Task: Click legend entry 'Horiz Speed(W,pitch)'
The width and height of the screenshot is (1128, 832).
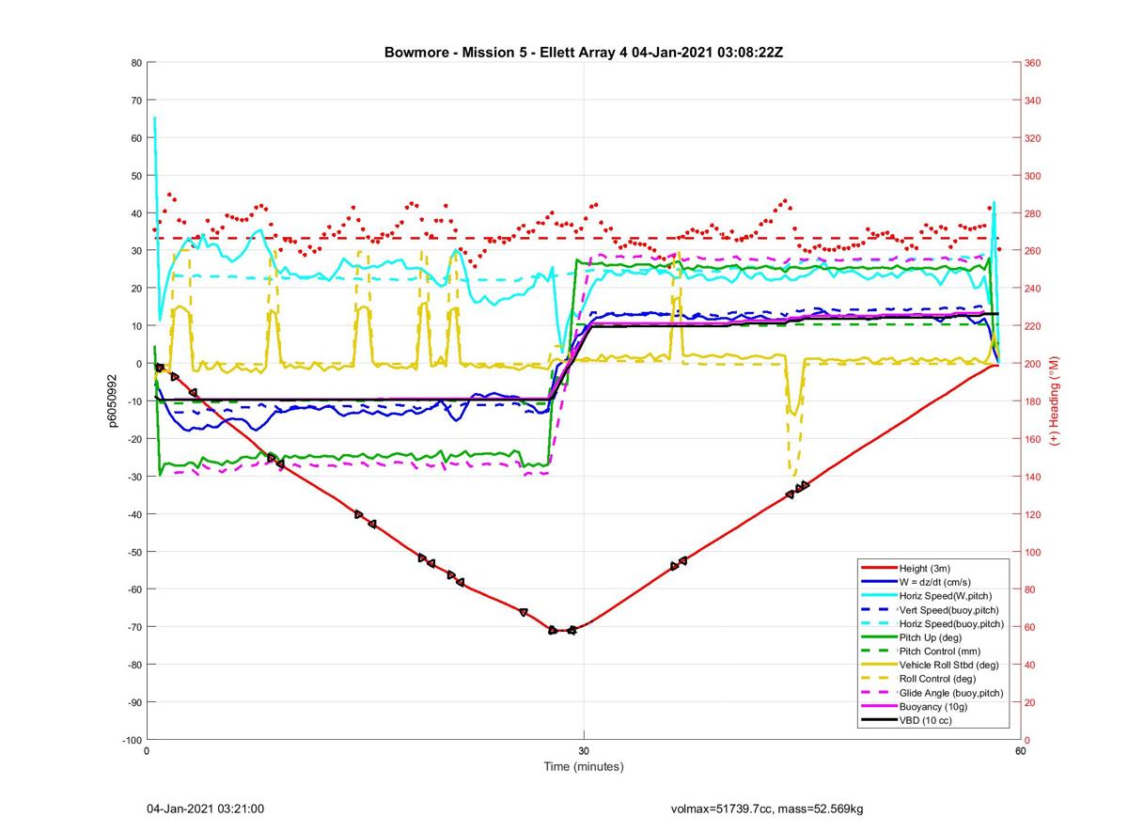Action: point(946,596)
